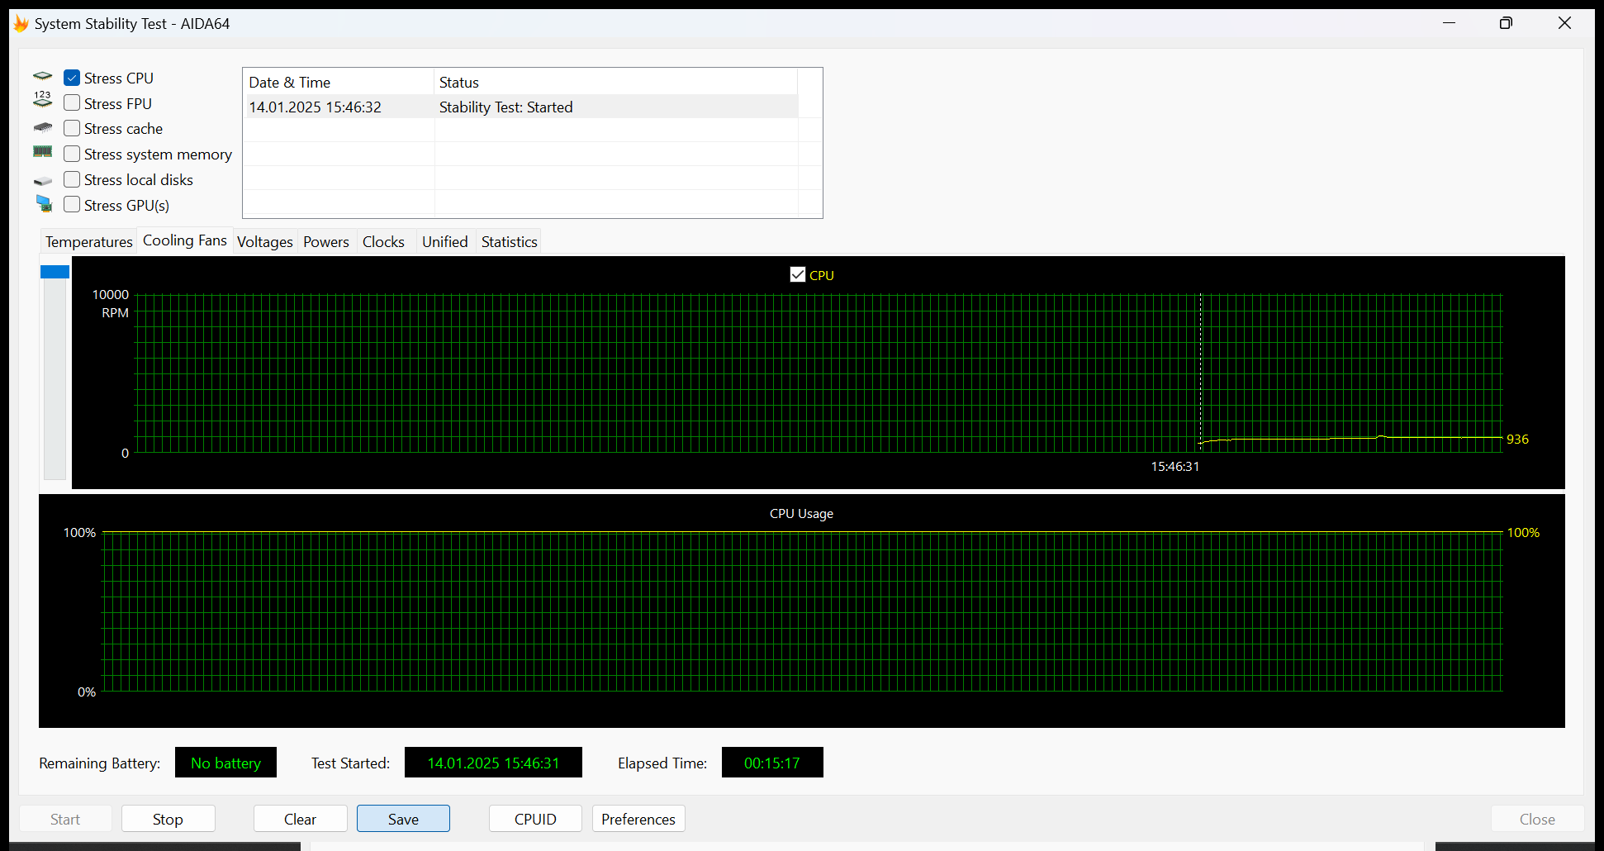Click the AIDA64 flame icon in title bar
The image size is (1604, 851).
click(21, 23)
